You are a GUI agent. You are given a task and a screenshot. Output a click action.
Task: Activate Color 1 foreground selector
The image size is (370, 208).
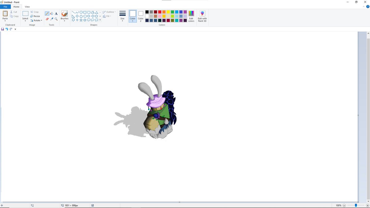pyautogui.click(x=133, y=16)
